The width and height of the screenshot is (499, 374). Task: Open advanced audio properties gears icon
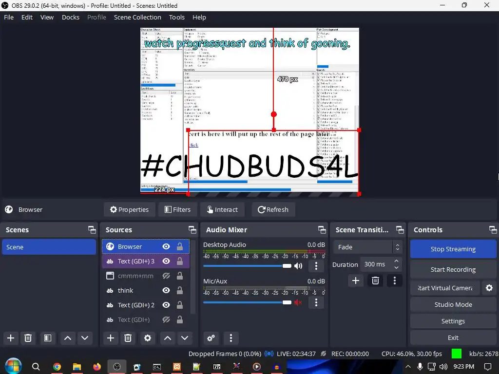tap(211, 338)
